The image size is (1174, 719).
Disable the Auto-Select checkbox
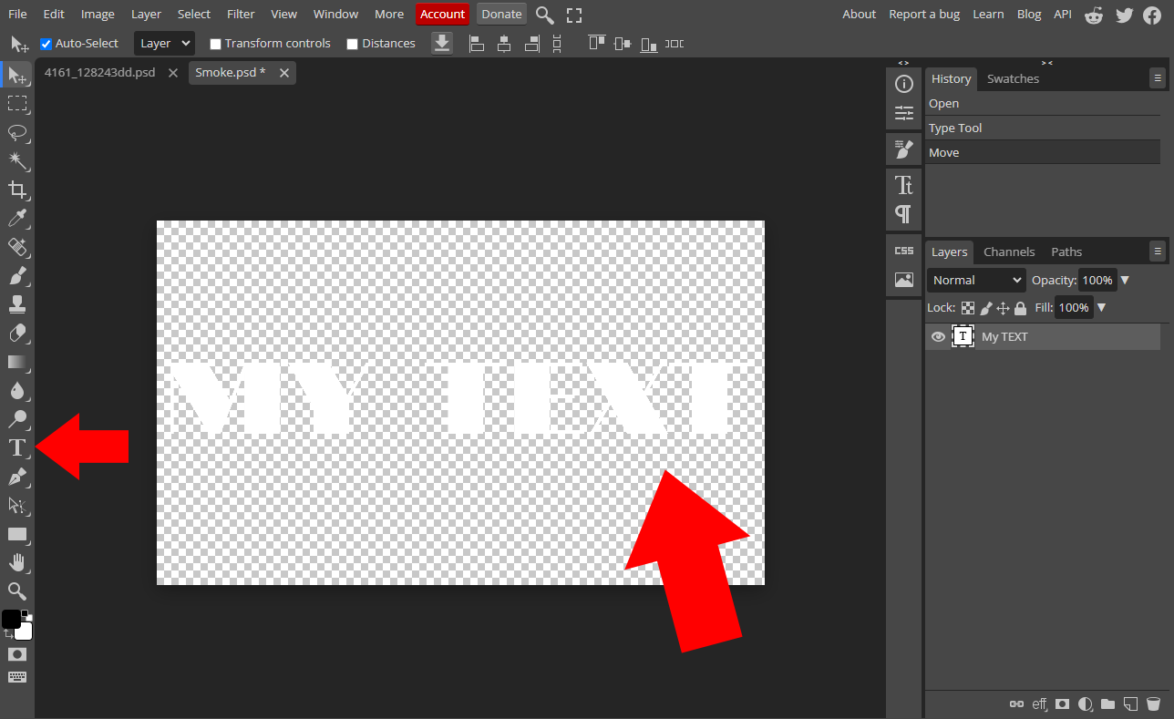pos(46,43)
